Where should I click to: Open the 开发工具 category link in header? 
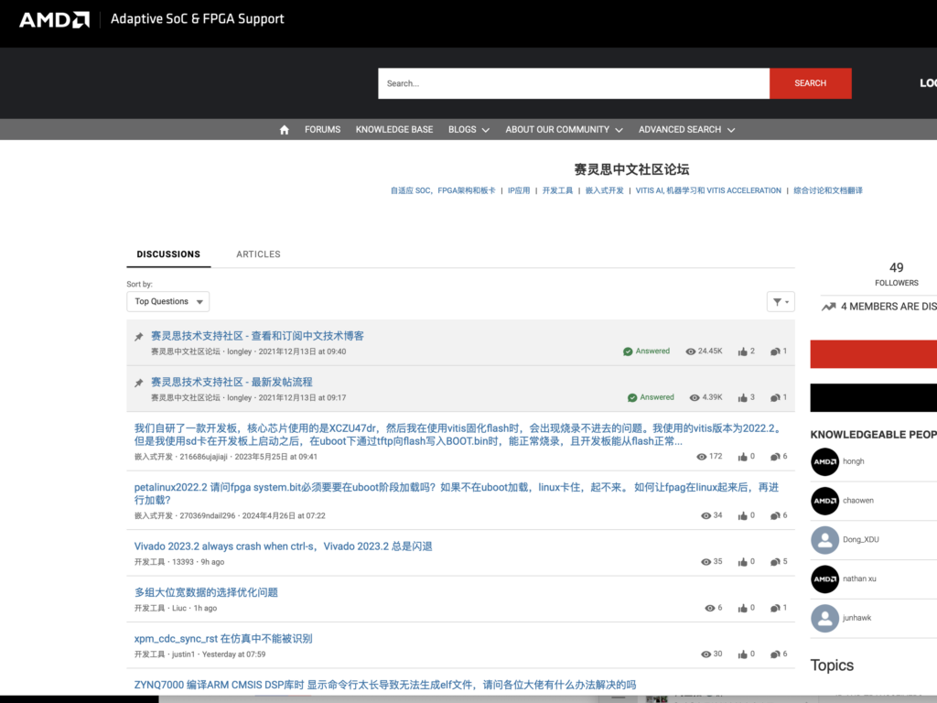click(x=557, y=190)
